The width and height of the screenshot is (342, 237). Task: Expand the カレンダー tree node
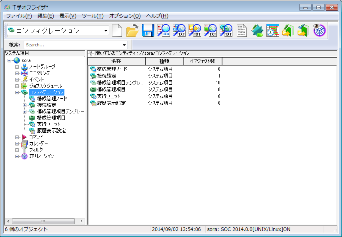[x=17, y=144]
